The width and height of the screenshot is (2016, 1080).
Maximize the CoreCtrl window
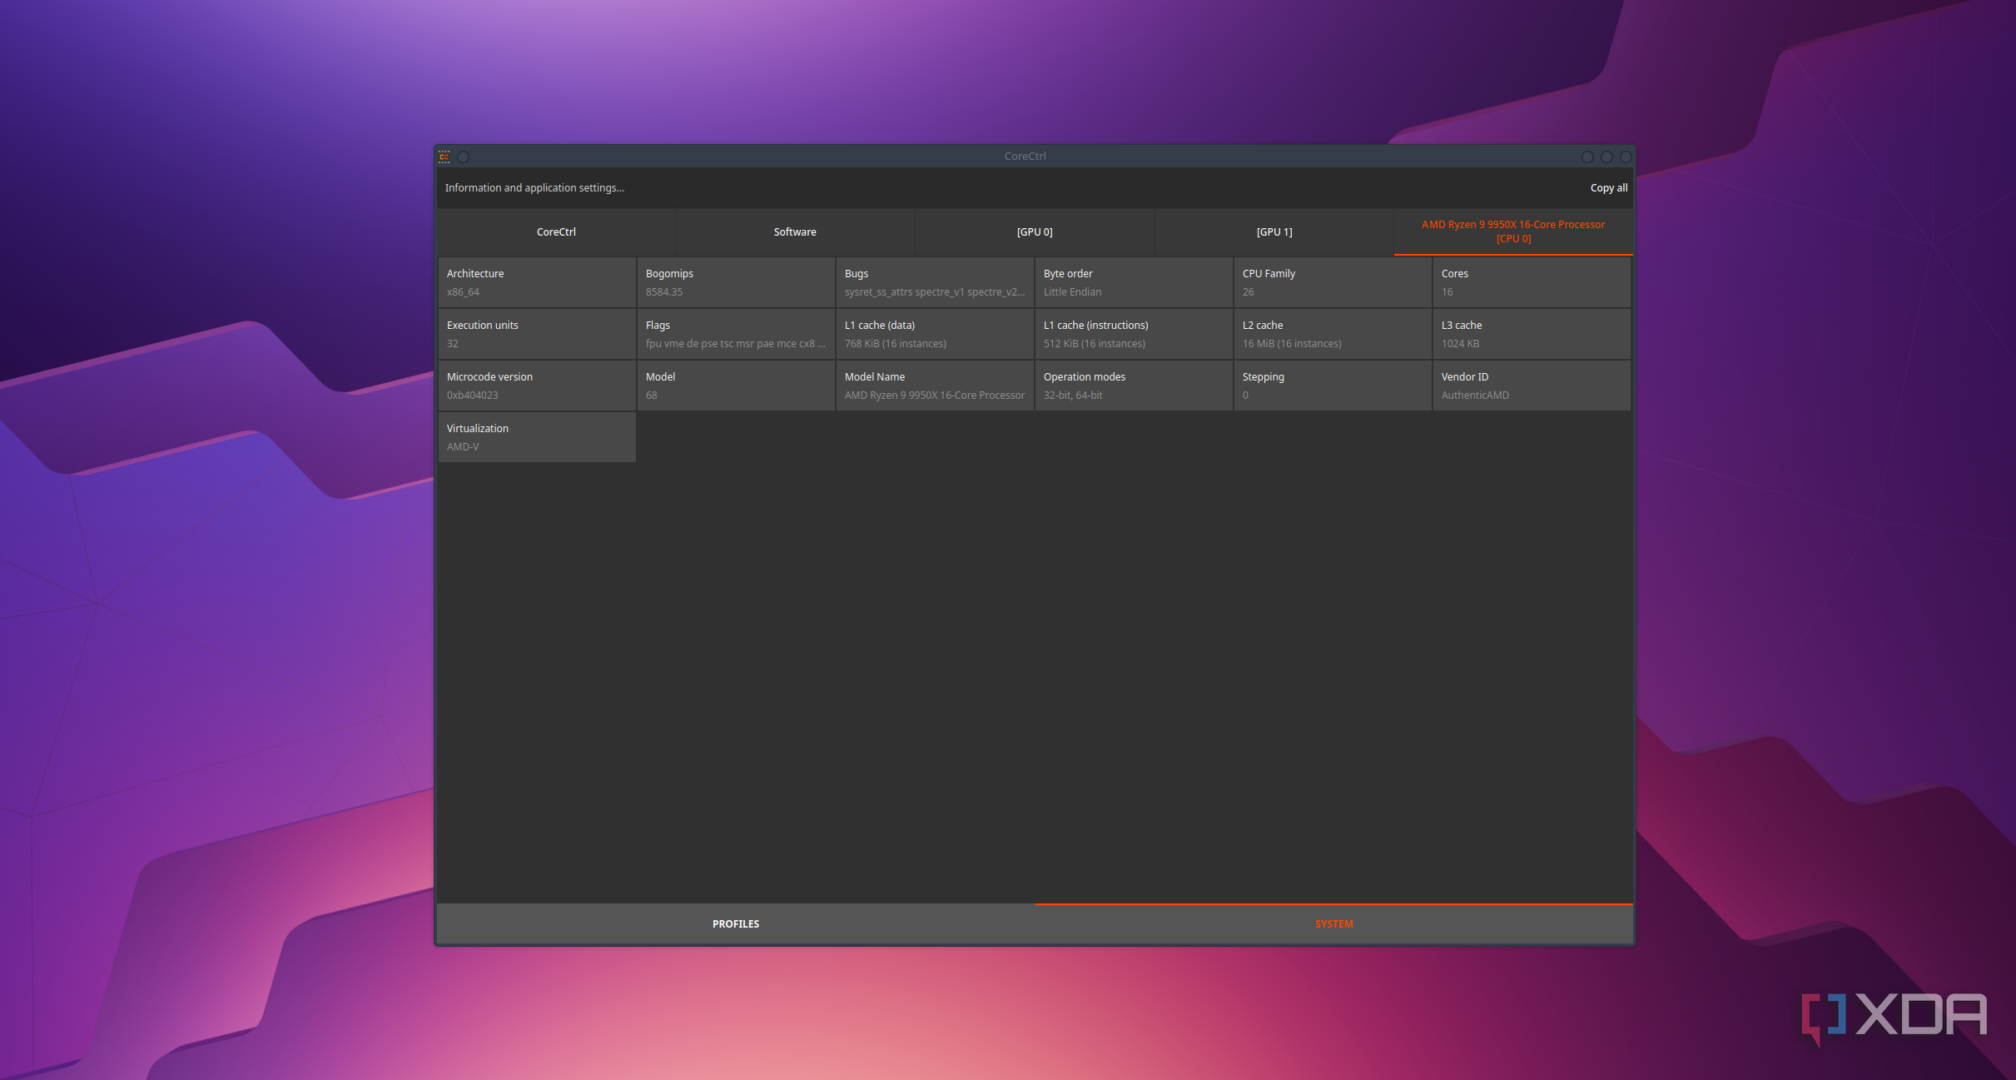tap(1606, 157)
